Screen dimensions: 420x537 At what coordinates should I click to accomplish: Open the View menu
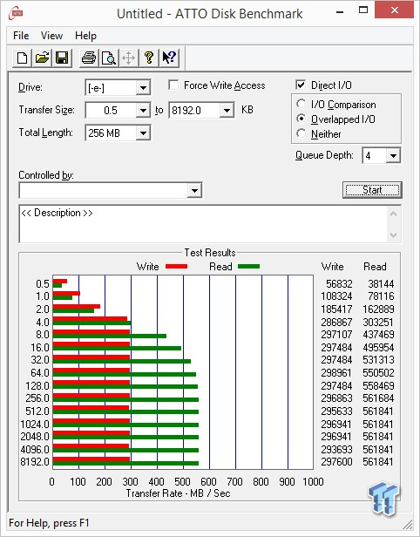click(51, 36)
